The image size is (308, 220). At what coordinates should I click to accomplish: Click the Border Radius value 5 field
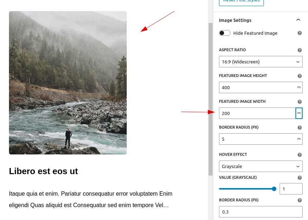coord(257,139)
